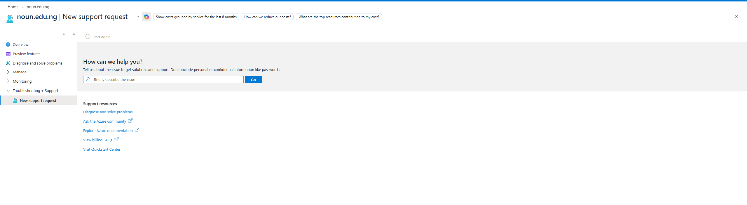The height and width of the screenshot is (205, 747).
Task: Open the Copilot icon beside the title
Action: pos(146,17)
